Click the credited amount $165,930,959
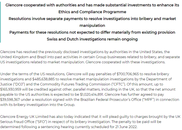 [11, 90]
